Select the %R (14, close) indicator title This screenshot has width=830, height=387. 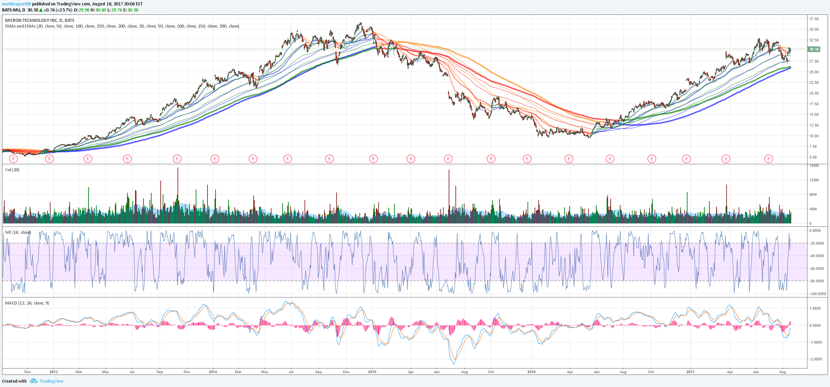18,233
